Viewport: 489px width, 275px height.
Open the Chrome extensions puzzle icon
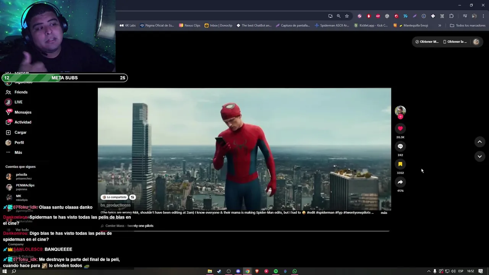451,16
